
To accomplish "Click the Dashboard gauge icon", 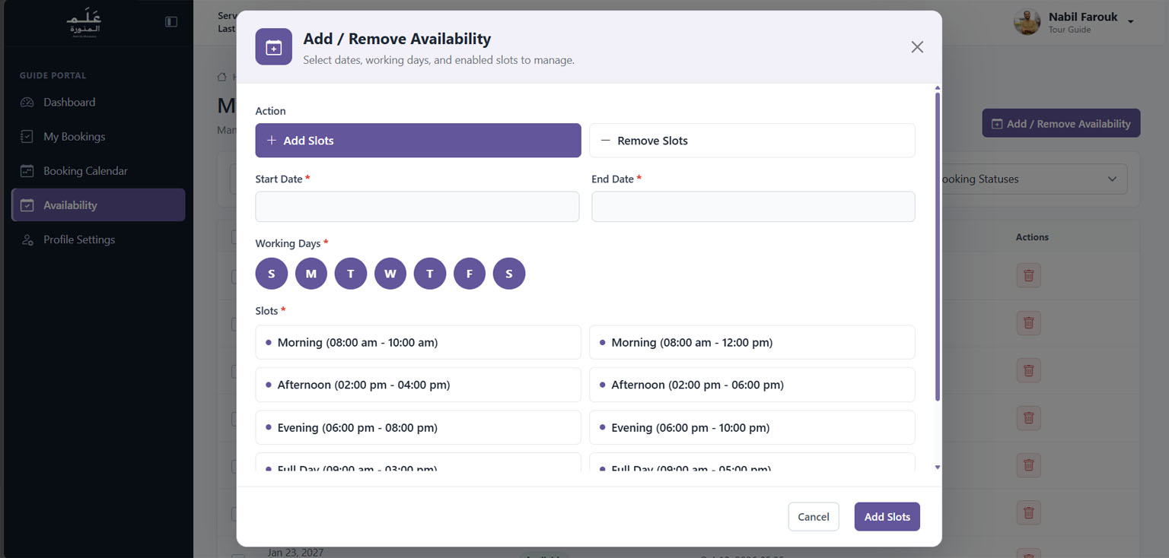I will (27, 103).
